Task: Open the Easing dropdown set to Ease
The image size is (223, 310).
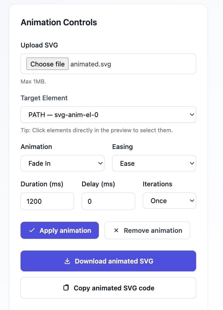Action: (154, 163)
